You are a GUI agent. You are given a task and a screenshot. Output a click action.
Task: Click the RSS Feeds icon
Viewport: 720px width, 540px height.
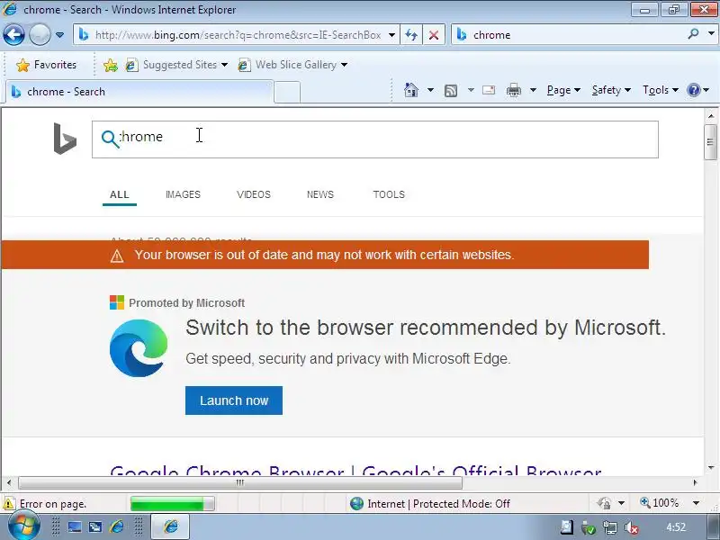pos(451,91)
